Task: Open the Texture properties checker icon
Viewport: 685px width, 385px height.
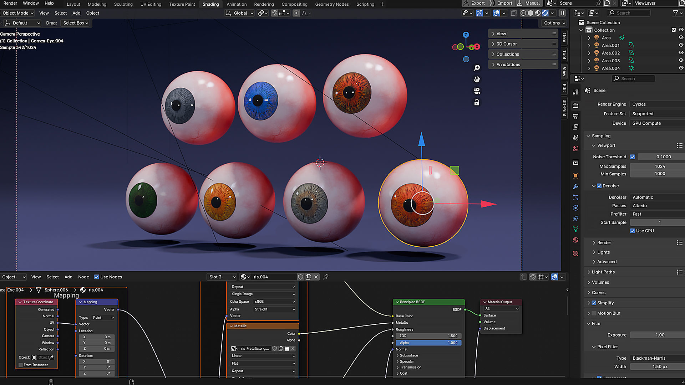Action: pyautogui.click(x=575, y=253)
